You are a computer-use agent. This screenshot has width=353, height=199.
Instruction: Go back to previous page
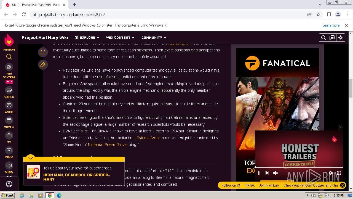[x=6, y=14]
